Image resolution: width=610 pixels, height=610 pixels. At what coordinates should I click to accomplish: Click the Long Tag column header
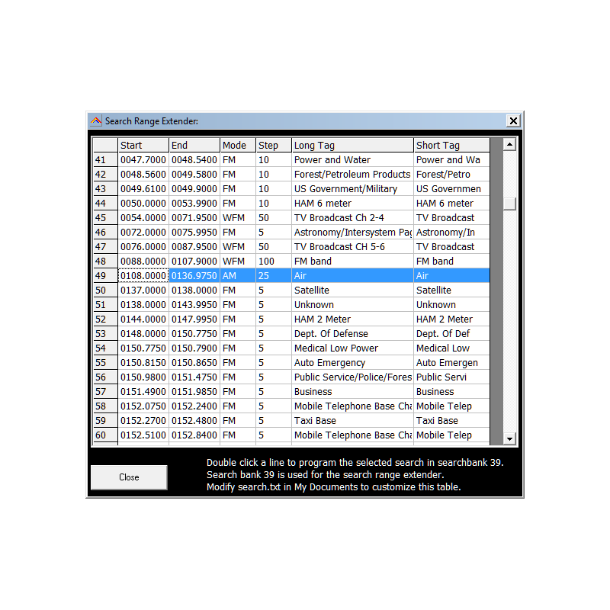point(352,145)
